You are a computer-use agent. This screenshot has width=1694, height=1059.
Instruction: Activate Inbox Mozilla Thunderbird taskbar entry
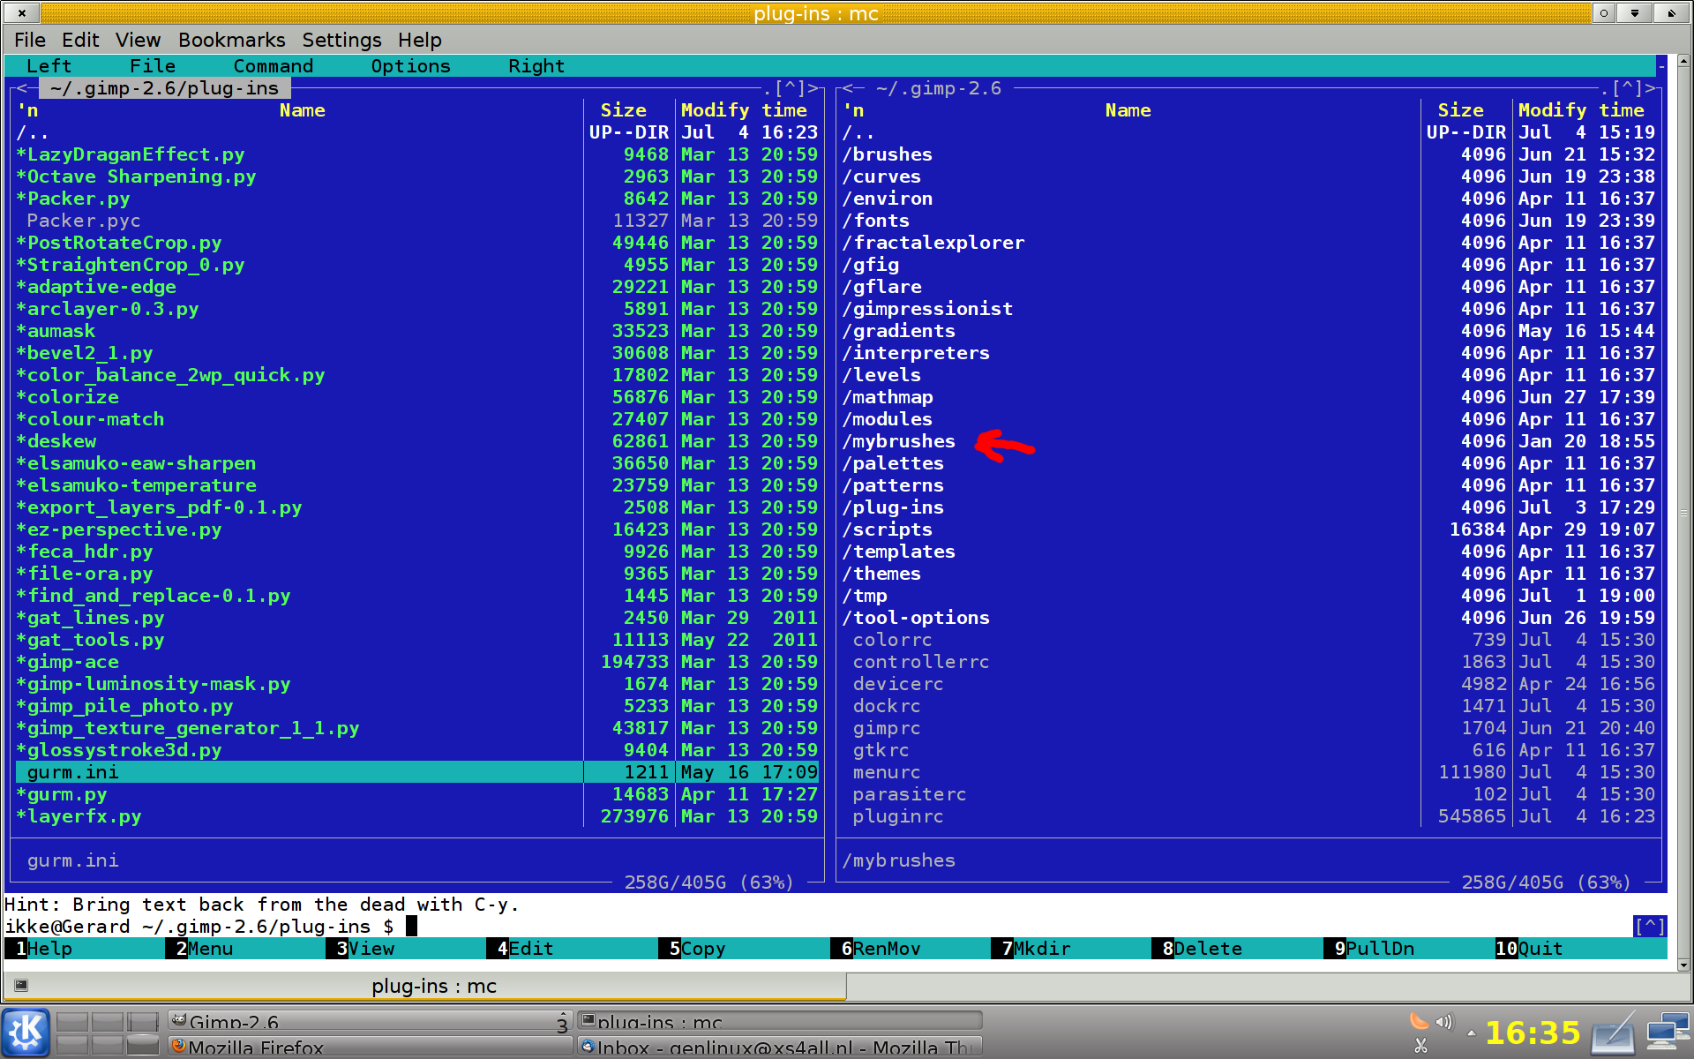point(780,1046)
